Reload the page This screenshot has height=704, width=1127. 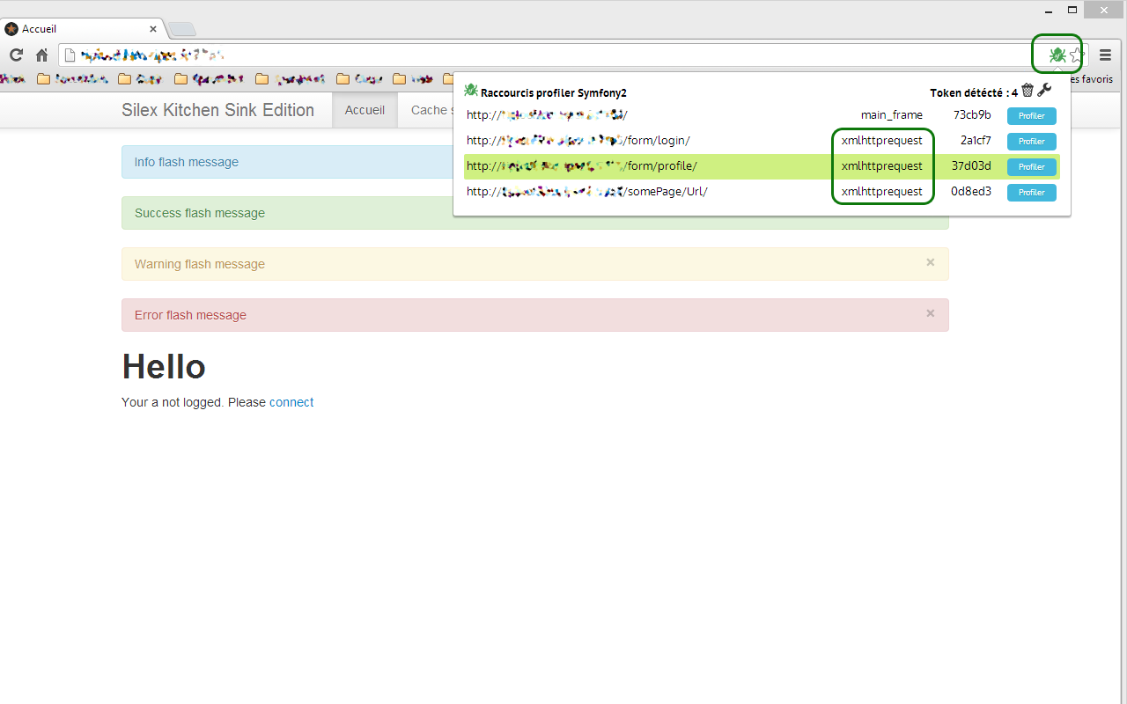coord(16,55)
